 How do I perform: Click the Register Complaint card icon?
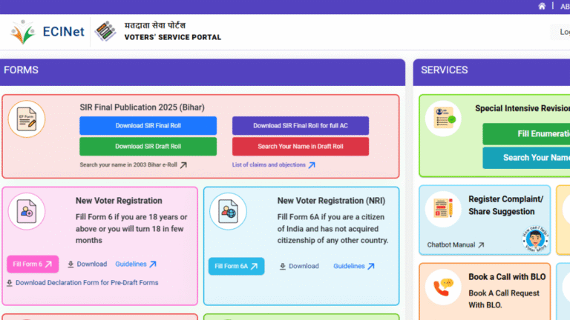[443, 209]
